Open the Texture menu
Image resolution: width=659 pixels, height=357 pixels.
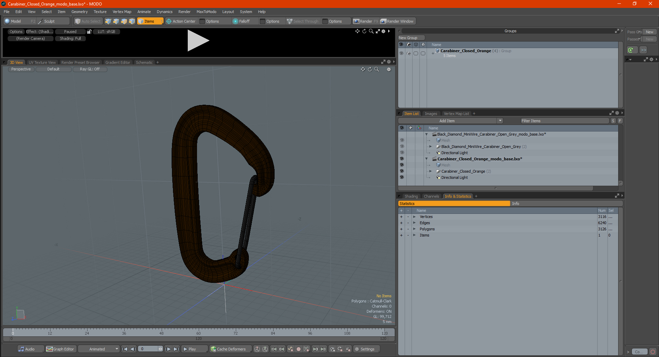click(100, 12)
